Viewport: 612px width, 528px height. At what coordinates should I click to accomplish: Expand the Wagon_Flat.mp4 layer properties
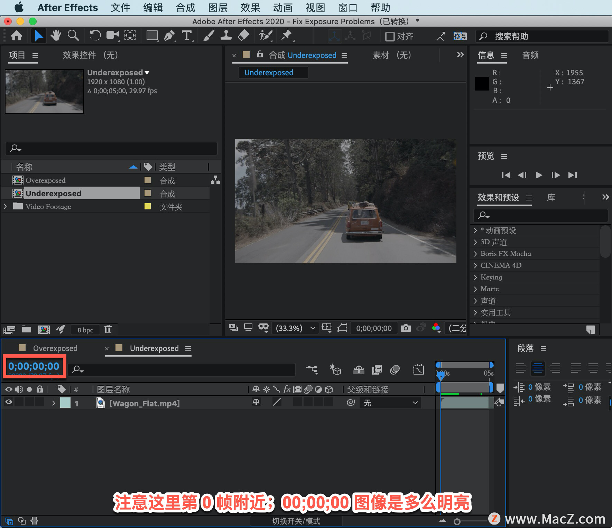pyautogui.click(x=53, y=403)
